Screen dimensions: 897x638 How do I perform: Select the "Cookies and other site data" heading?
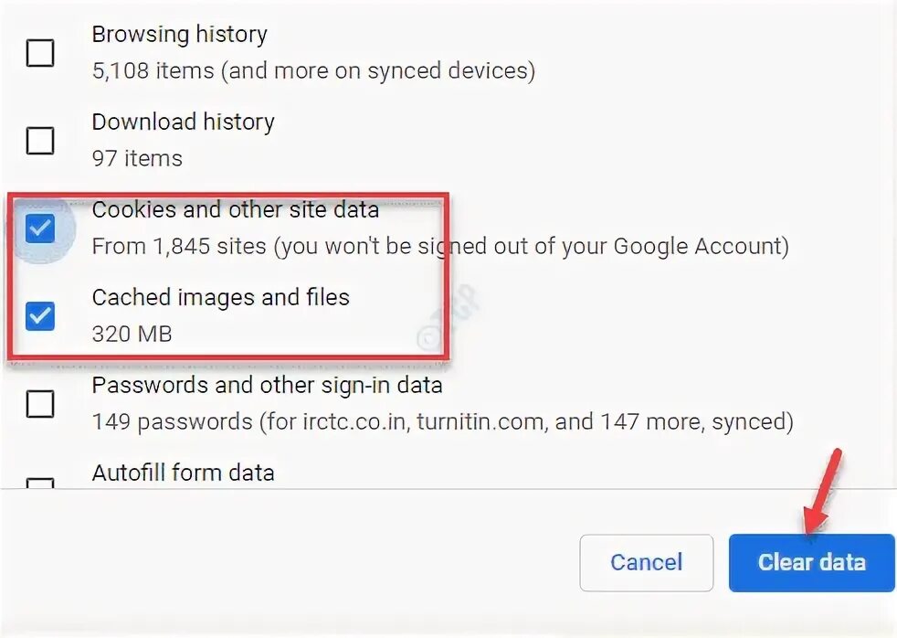(235, 209)
